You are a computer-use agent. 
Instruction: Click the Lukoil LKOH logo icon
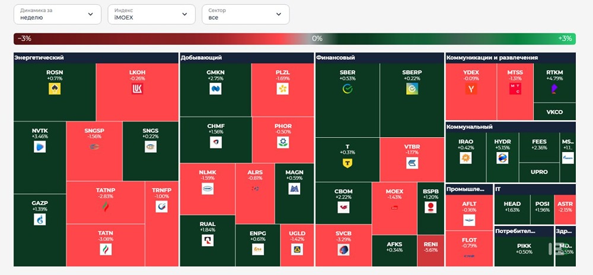[138, 89]
